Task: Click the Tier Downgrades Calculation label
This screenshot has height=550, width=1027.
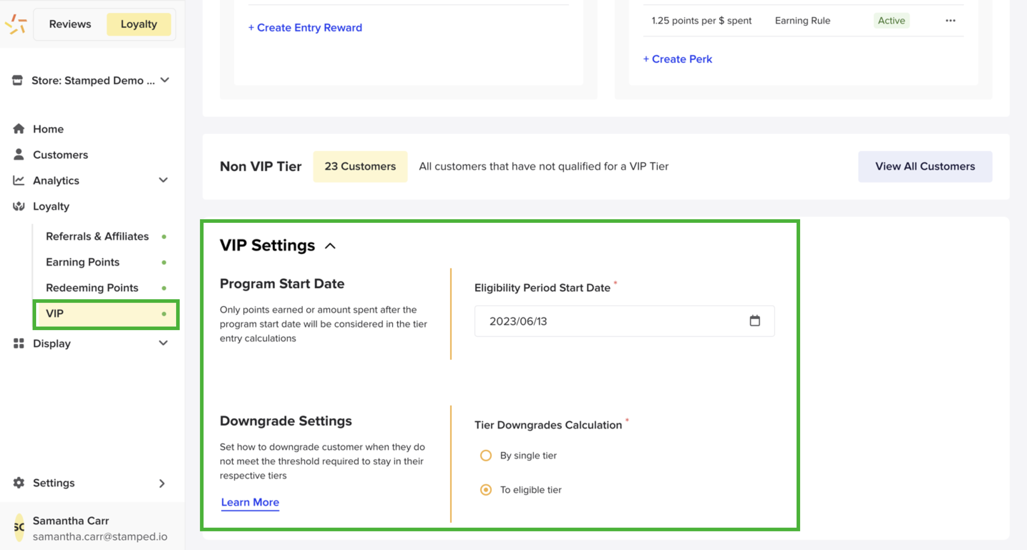Action: pyautogui.click(x=548, y=425)
